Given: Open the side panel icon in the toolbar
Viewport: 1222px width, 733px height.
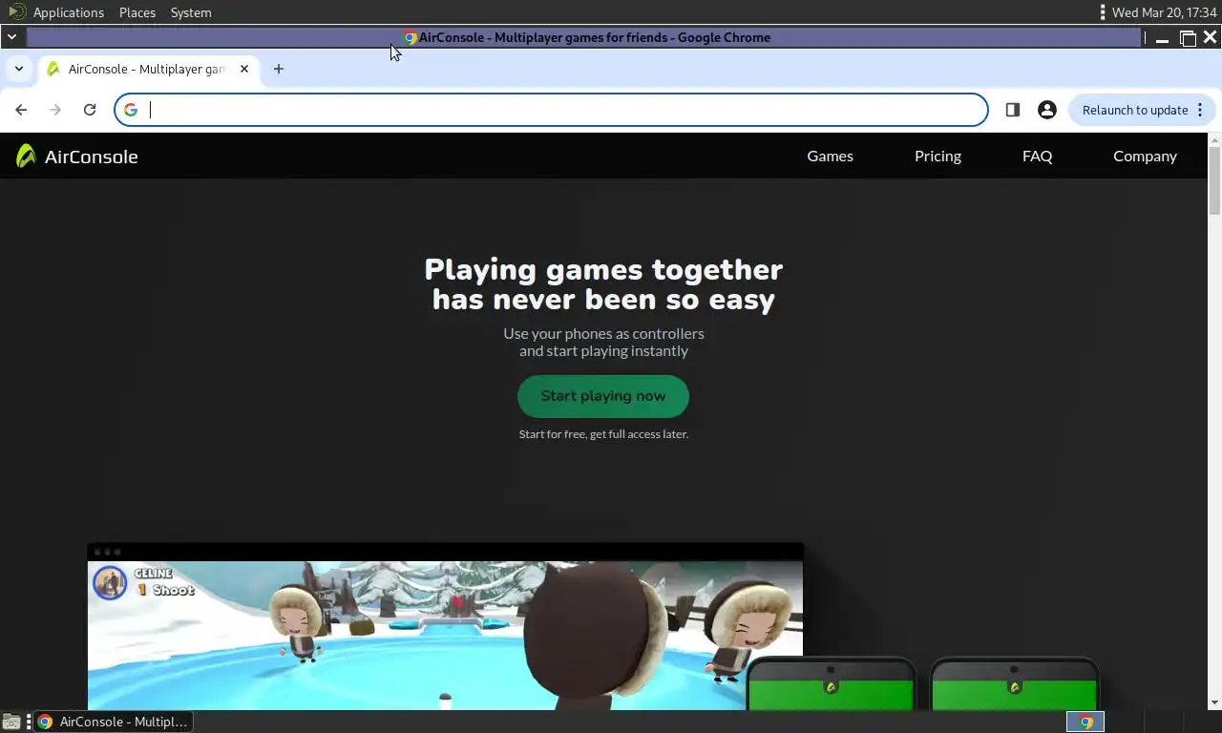Looking at the screenshot, I should click(x=1013, y=110).
